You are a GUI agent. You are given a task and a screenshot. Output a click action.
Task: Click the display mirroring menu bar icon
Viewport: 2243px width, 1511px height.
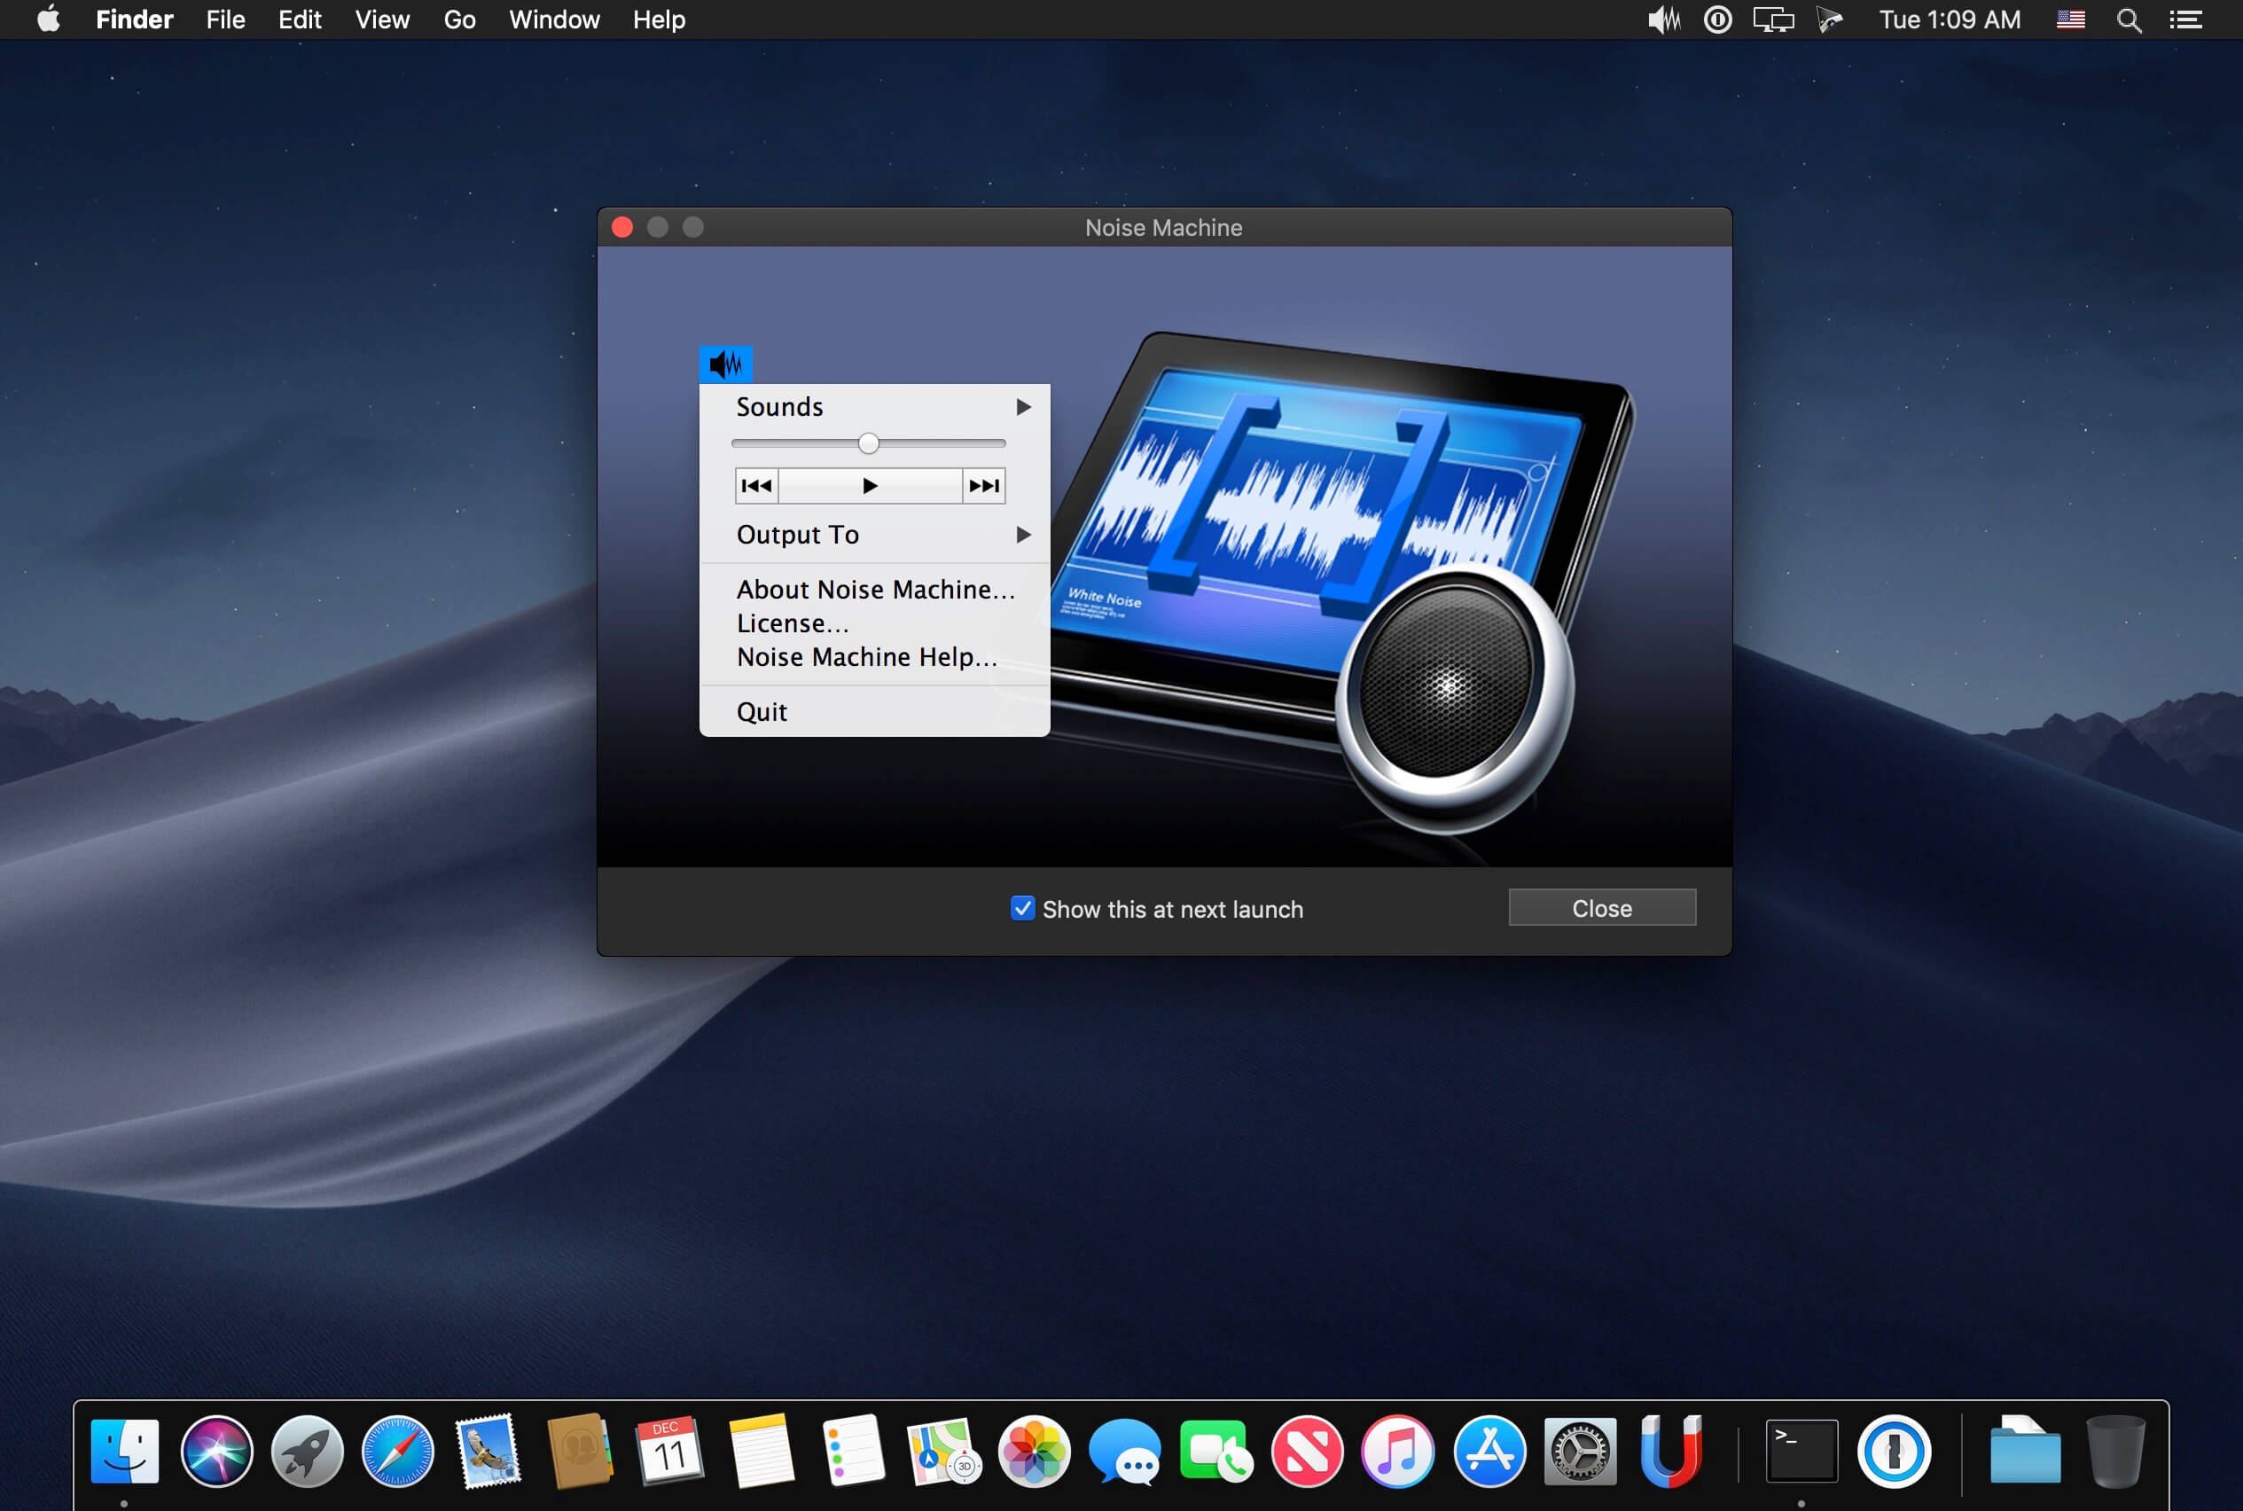pyautogui.click(x=1773, y=20)
